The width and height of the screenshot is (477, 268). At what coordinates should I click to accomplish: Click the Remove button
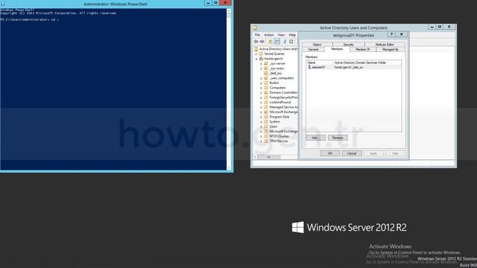pos(338,138)
